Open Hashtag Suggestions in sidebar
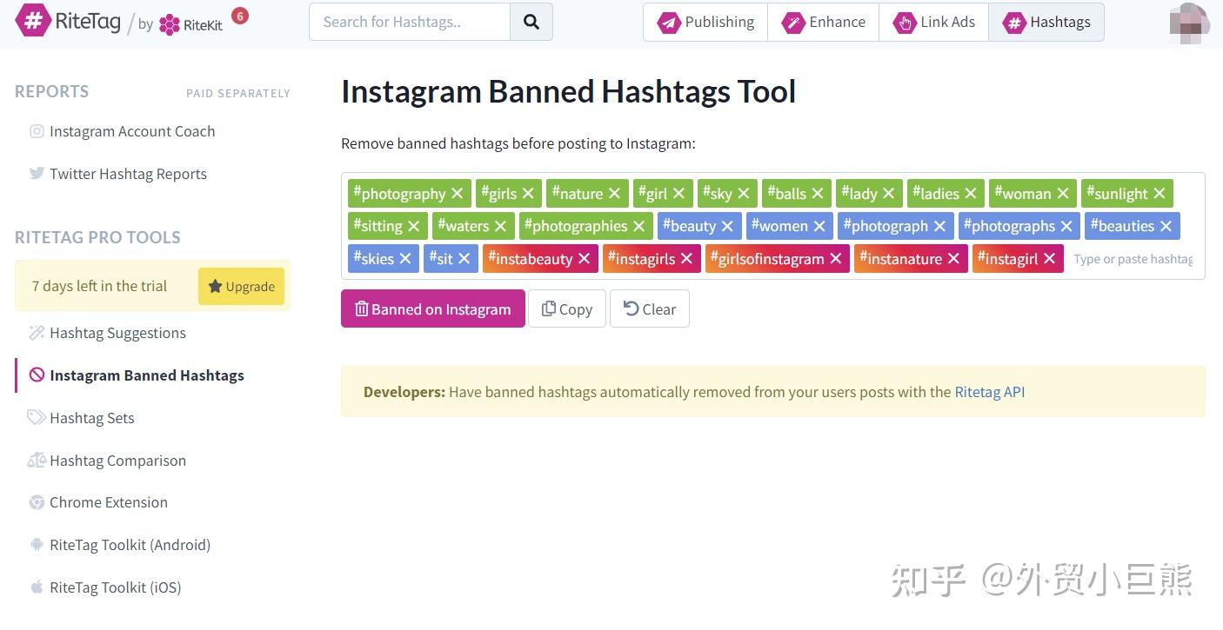Screen dimensions: 1223x630 coord(117,333)
